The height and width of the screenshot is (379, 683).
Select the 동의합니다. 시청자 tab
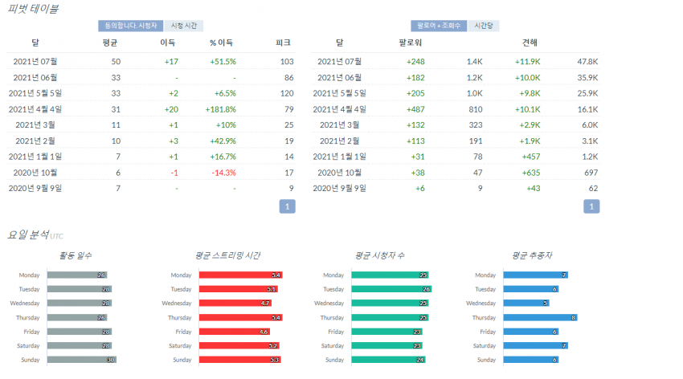point(131,26)
